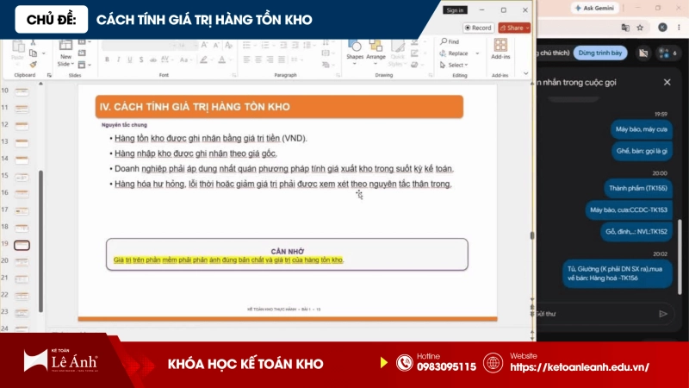The height and width of the screenshot is (388, 689).
Task: Click the bullet 'Hàng nhập kho được ghi nhận theo giá gốc'
Action: pos(196,153)
